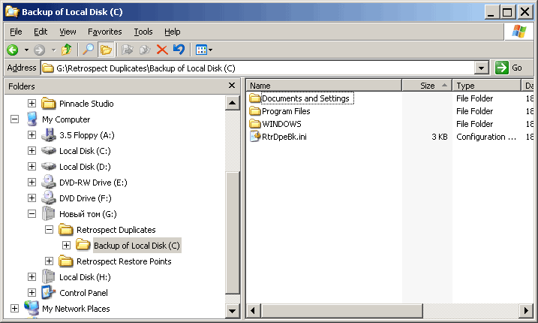
Task: Expand Control Panel node
Action: click(32, 293)
